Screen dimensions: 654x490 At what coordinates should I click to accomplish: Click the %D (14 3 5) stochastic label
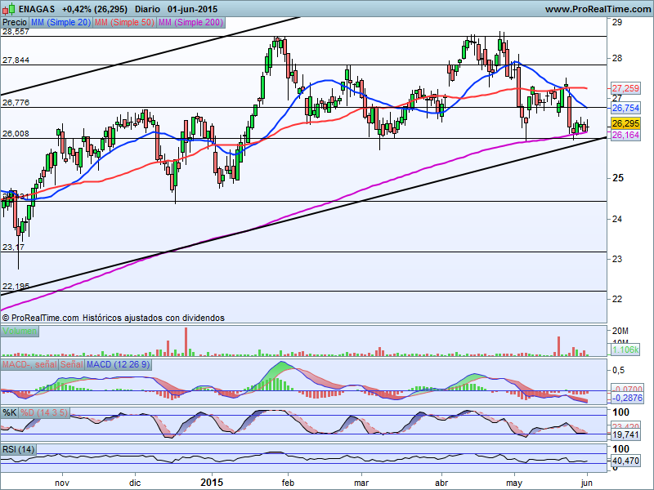pos(46,412)
